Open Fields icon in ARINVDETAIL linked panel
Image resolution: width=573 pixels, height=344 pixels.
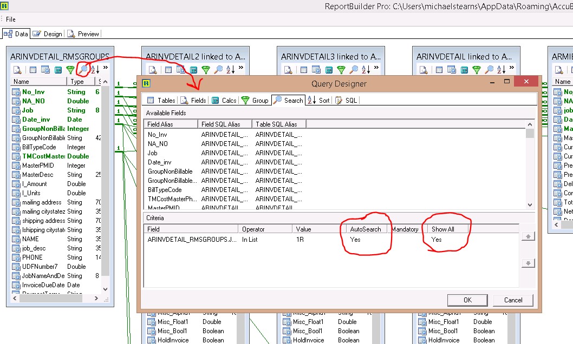pos(452,69)
